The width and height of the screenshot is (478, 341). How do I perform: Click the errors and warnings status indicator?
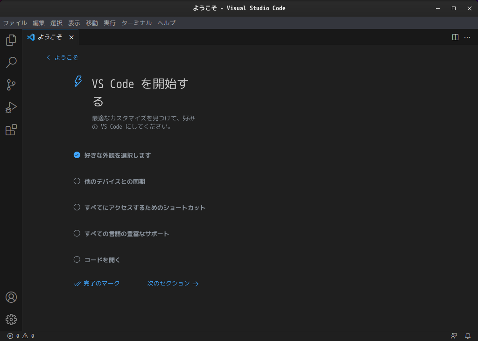point(21,336)
